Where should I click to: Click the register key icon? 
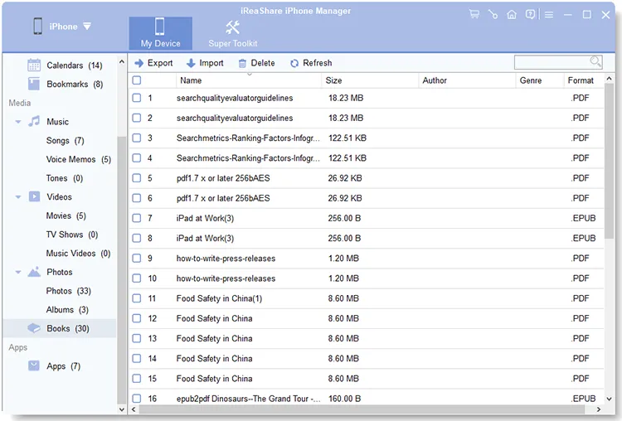(x=493, y=14)
